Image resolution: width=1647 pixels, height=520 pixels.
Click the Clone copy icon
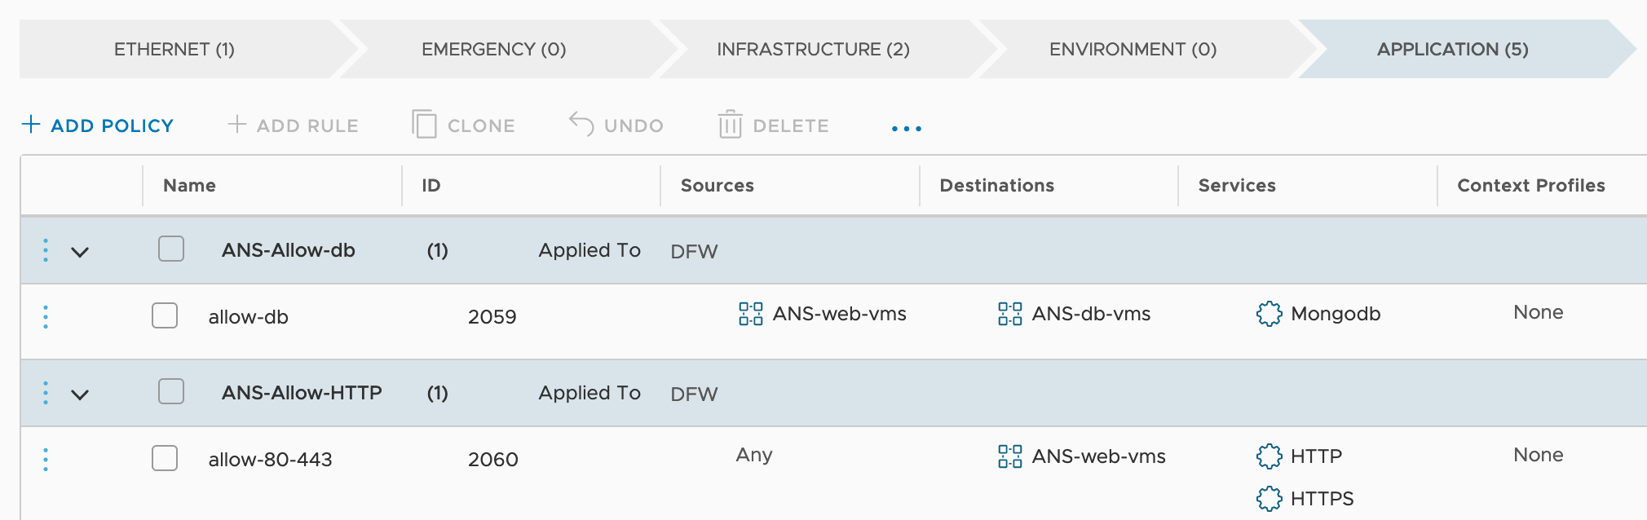tap(424, 125)
